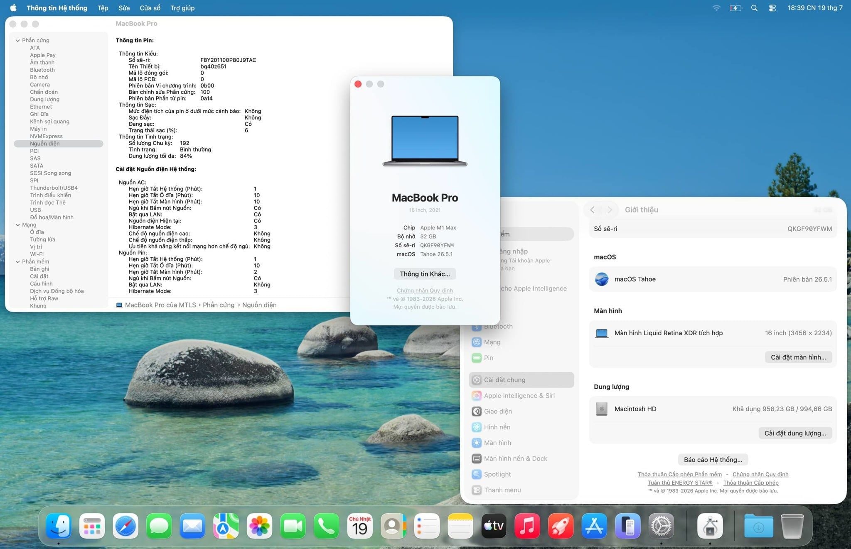Open Launchpad apps icon in Dock
Screen dimensions: 851x549
[x=92, y=526]
